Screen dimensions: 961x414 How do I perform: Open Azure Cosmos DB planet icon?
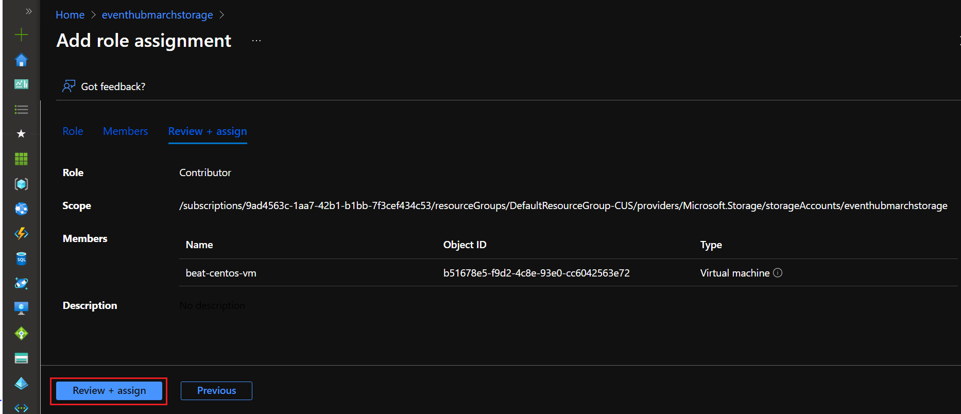pos(21,283)
